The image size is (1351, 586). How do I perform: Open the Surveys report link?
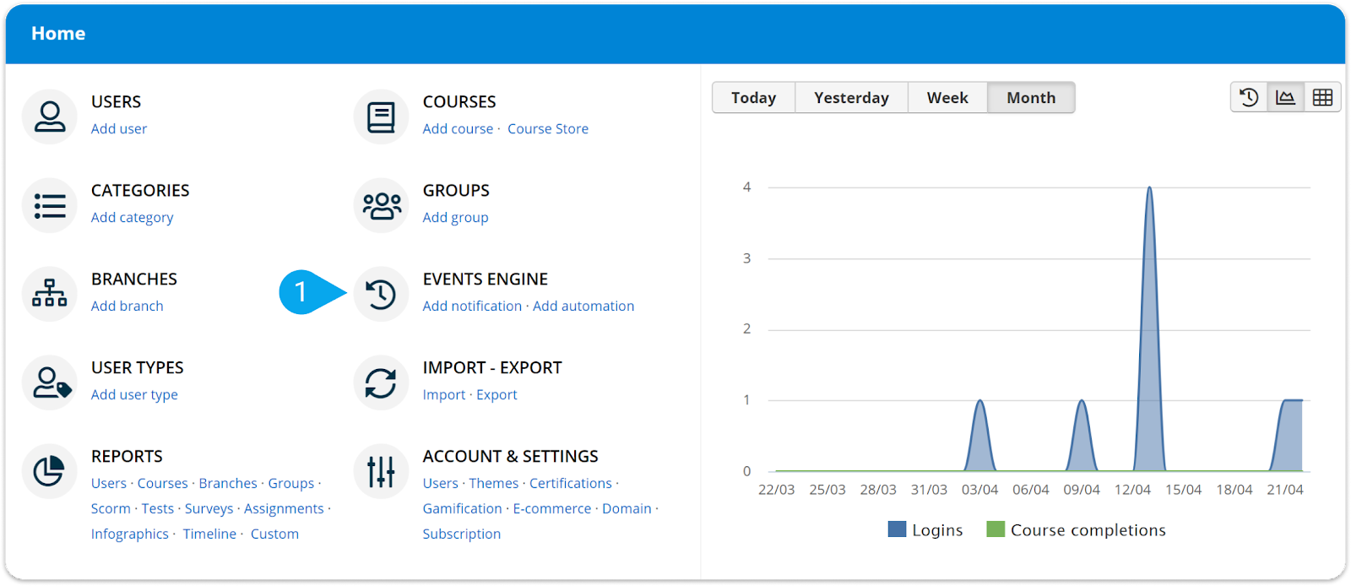(209, 508)
